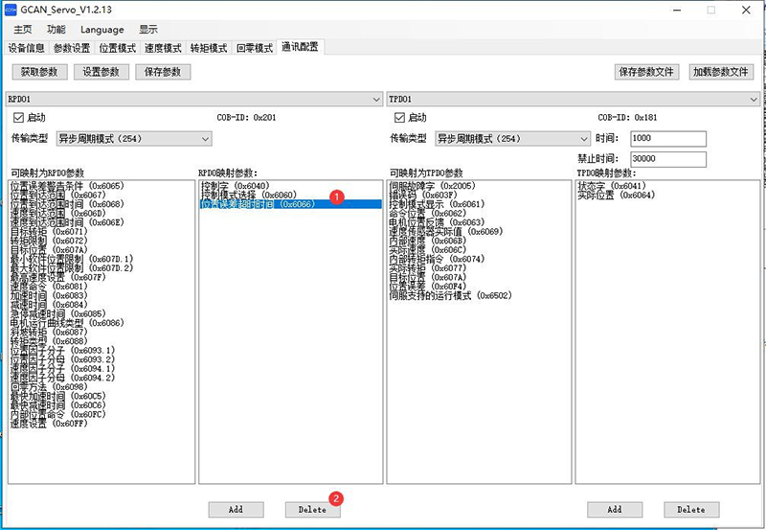Expand the TPDO1 selection dropdown
This screenshot has height=530, width=766.
755,99
